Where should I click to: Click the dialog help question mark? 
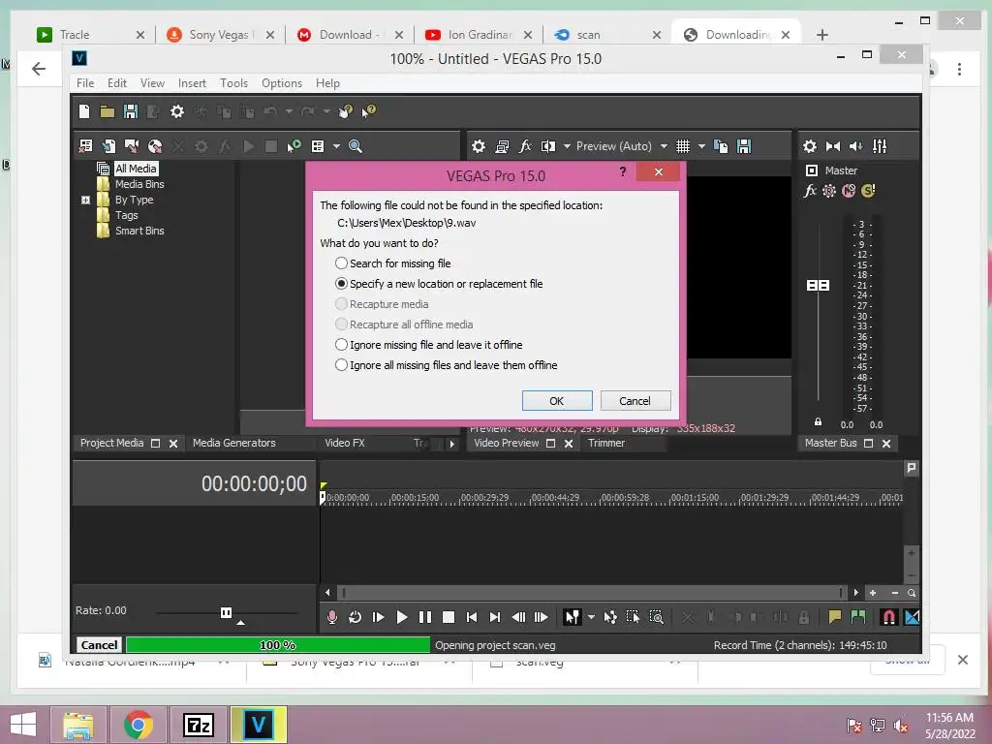tap(623, 171)
